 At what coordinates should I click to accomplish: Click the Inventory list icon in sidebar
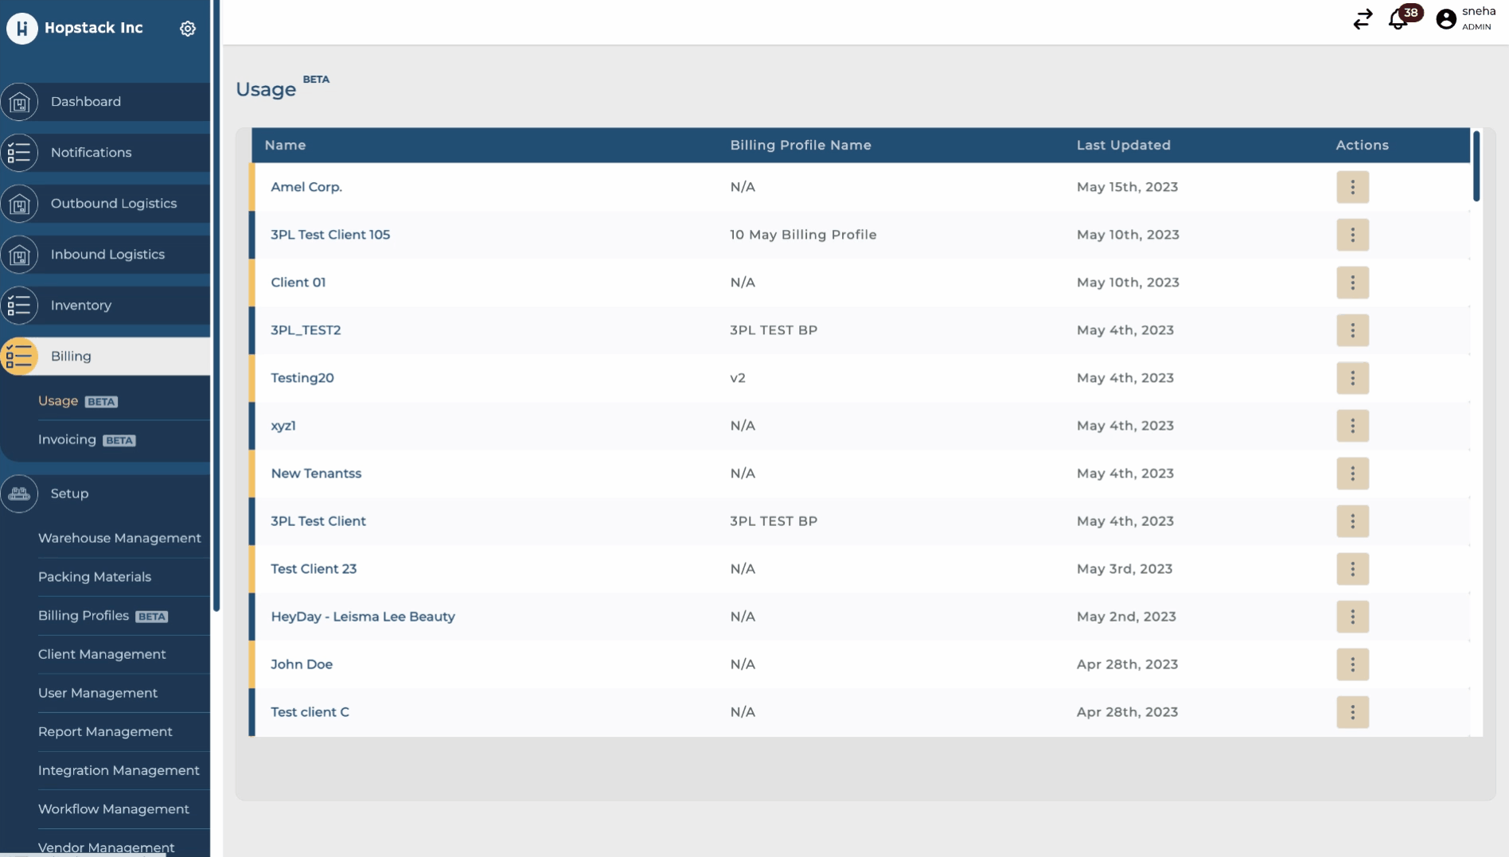pyautogui.click(x=20, y=306)
